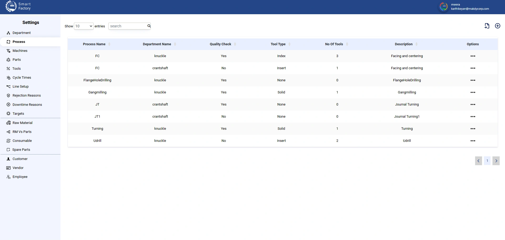Open options menu for JT row
The image size is (505, 240).
pos(473,104)
